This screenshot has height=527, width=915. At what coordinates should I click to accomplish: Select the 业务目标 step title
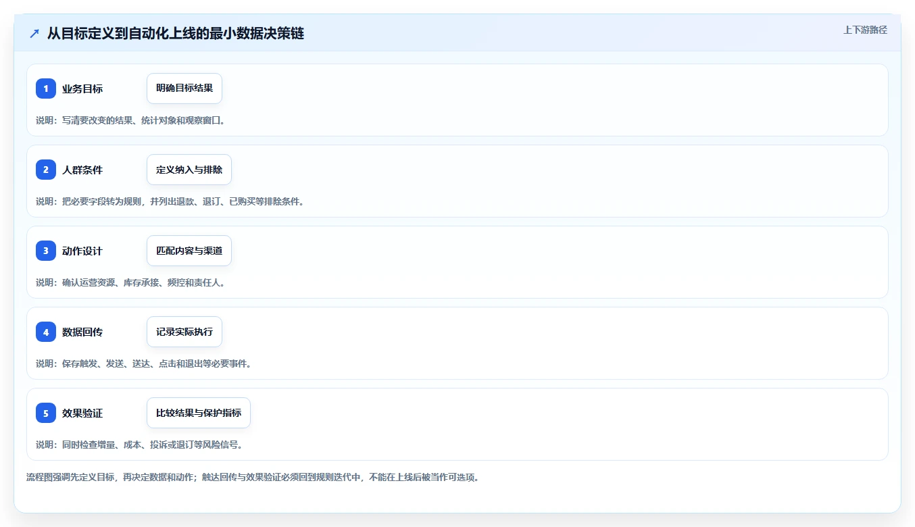pyautogui.click(x=82, y=89)
